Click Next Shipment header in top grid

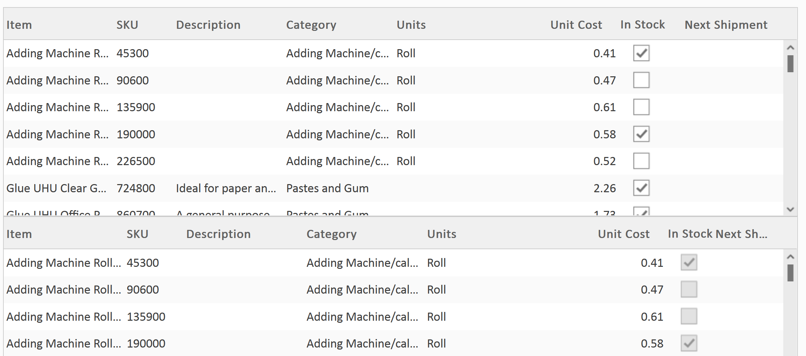pos(726,25)
